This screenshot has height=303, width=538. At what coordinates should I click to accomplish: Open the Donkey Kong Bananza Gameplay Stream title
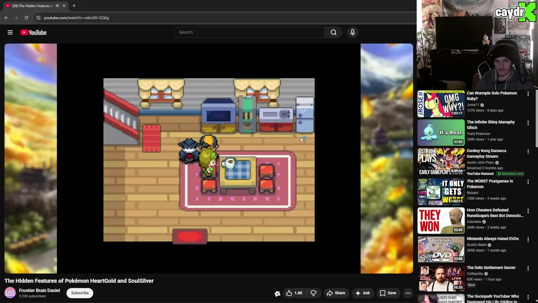point(486,153)
